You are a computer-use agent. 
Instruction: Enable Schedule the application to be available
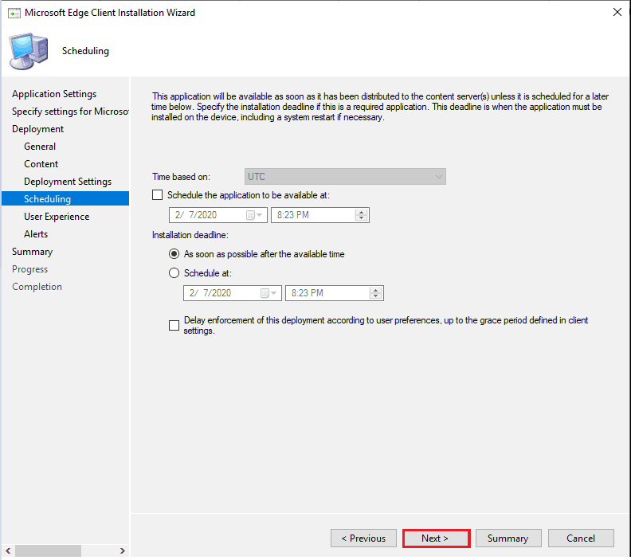click(157, 195)
